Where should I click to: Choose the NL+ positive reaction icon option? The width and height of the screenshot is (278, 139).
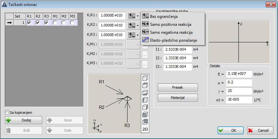pos(145,24)
